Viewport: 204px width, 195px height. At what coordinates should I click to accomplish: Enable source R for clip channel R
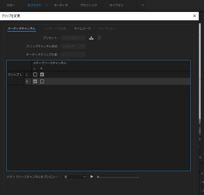point(42,81)
